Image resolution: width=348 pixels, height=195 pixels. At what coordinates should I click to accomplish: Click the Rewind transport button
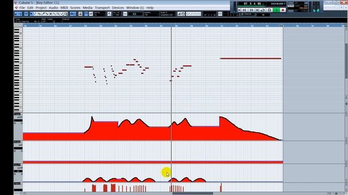coord(245,10)
